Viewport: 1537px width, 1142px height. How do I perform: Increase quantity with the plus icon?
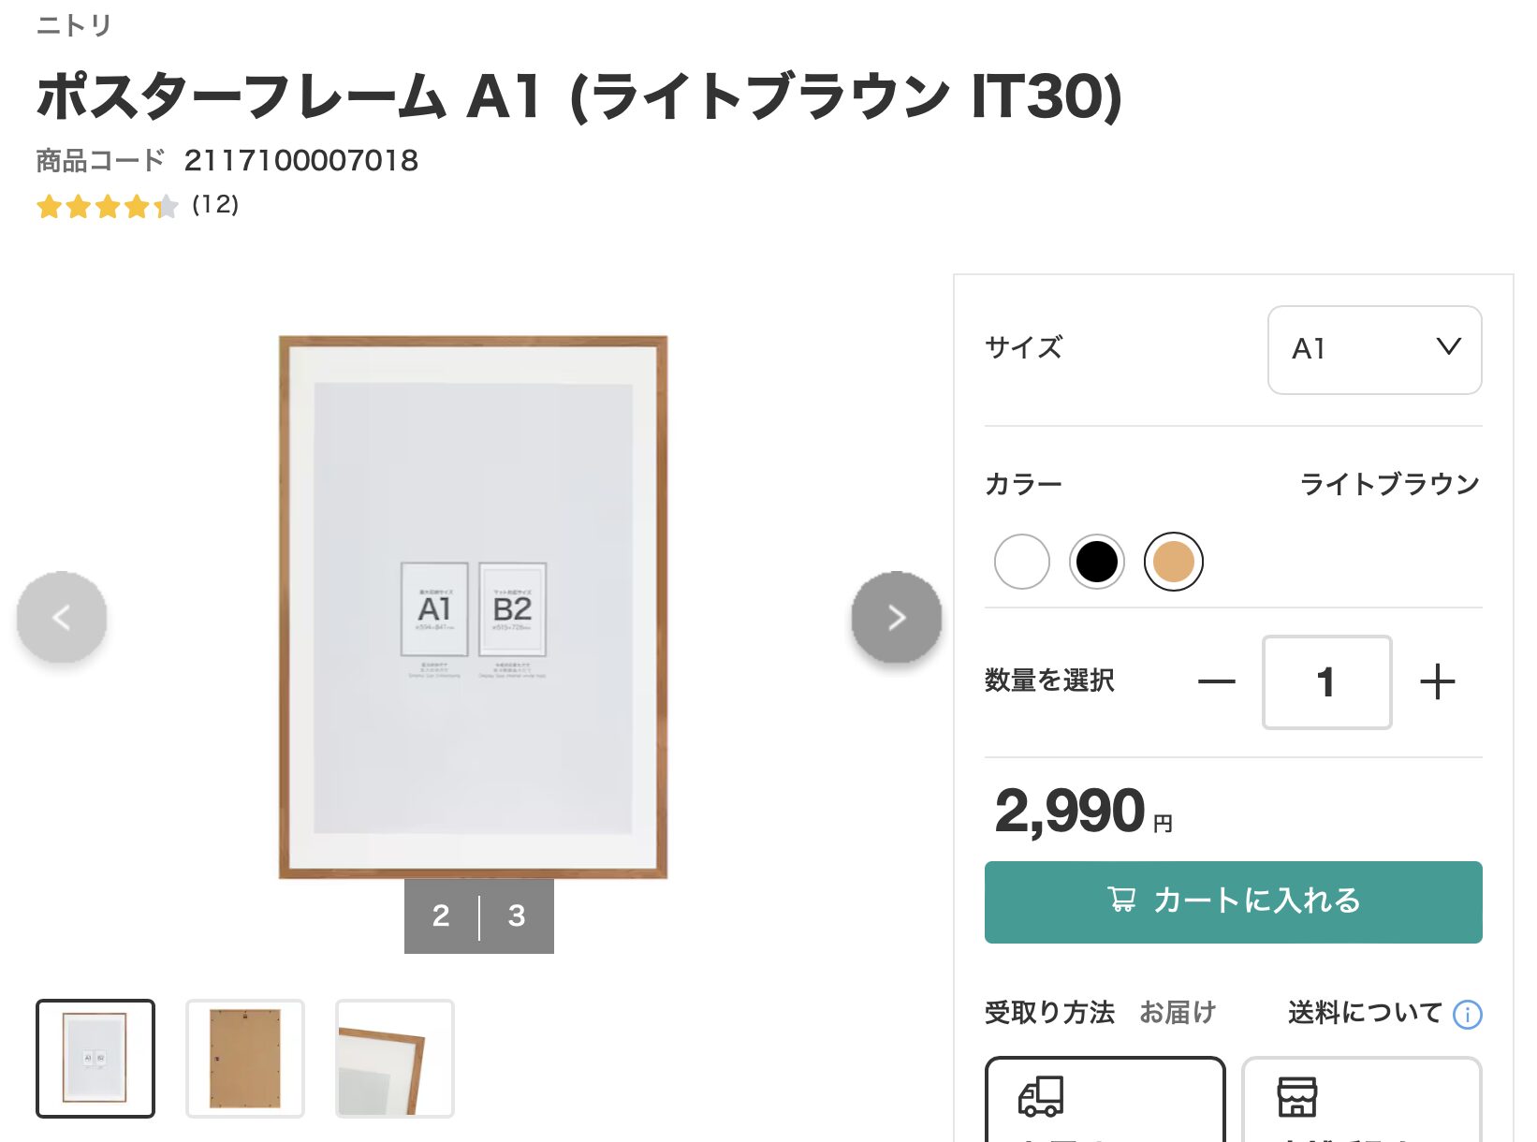click(1437, 681)
